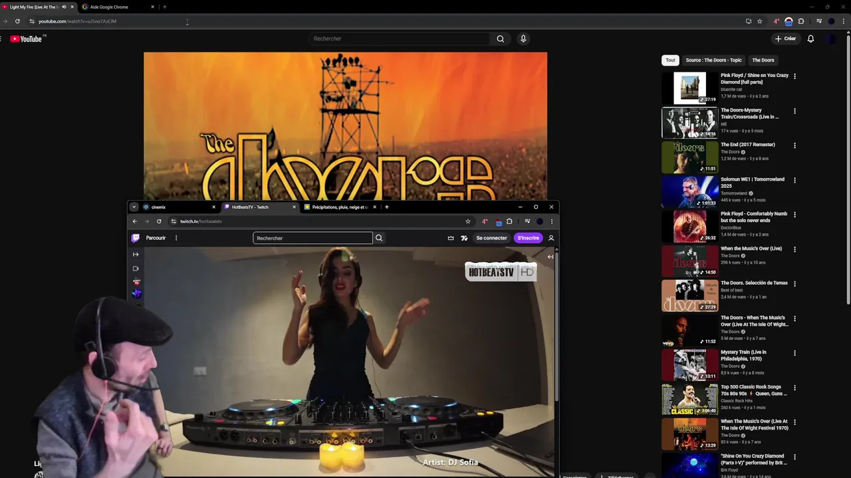
Task: Bookmark the Twitch page star icon
Action: pos(468,222)
